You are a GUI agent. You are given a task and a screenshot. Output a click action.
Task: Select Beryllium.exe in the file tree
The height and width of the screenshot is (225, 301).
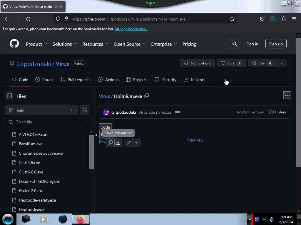point(31,144)
